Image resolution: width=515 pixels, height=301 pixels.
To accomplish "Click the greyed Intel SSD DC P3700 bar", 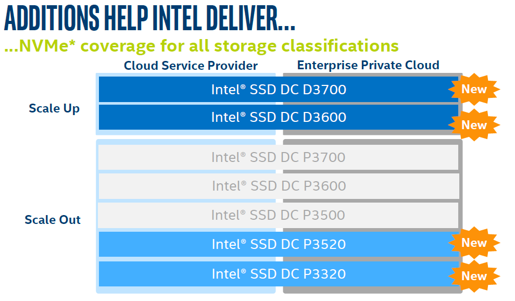I will click(278, 157).
